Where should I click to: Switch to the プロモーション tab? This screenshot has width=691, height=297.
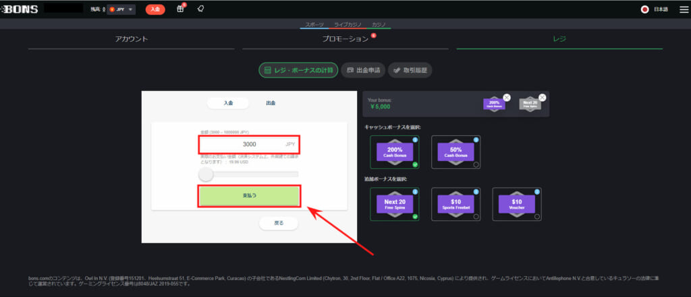pos(345,39)
